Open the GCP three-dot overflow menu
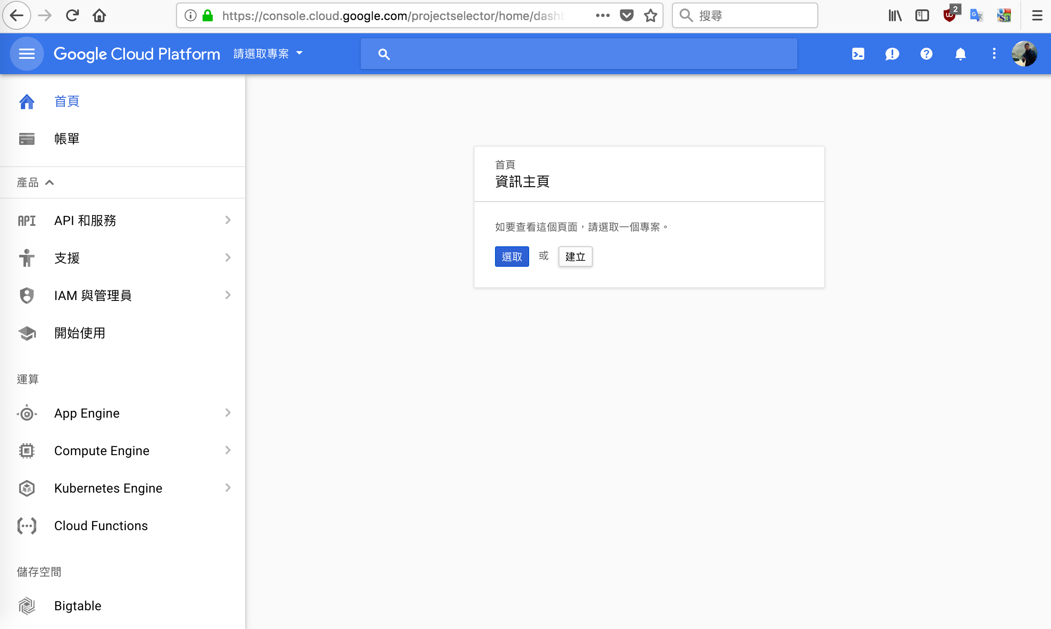The height and width of the screenshot is (629, 1051). click(x=994, y=54)
